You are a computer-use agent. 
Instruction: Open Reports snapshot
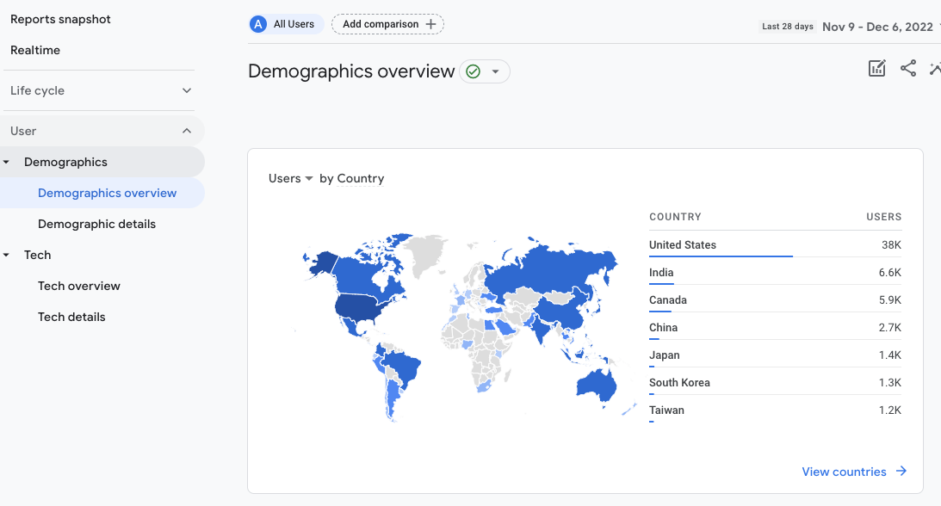(60, 19)
